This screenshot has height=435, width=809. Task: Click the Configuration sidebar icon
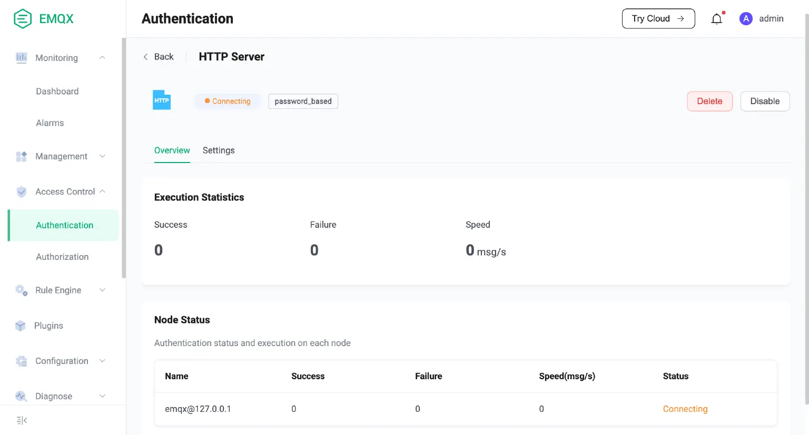(x=21, y=361)
